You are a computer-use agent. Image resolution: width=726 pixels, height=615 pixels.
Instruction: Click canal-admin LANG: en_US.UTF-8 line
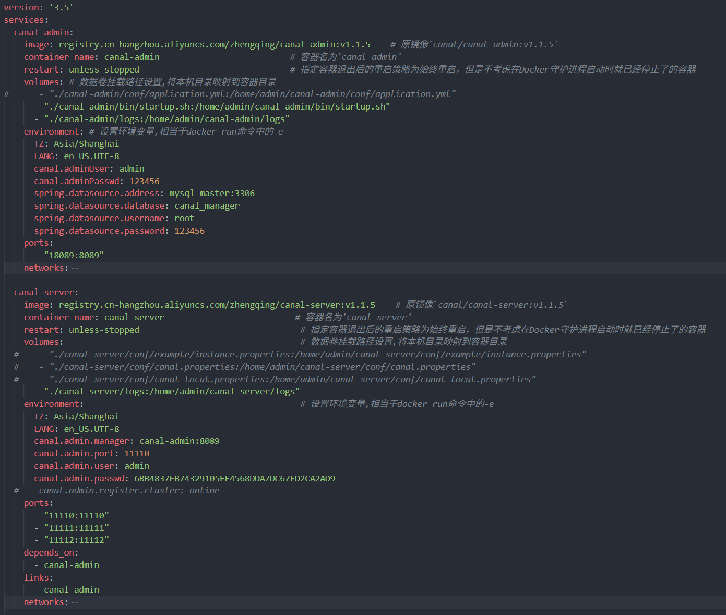[77, 156]
